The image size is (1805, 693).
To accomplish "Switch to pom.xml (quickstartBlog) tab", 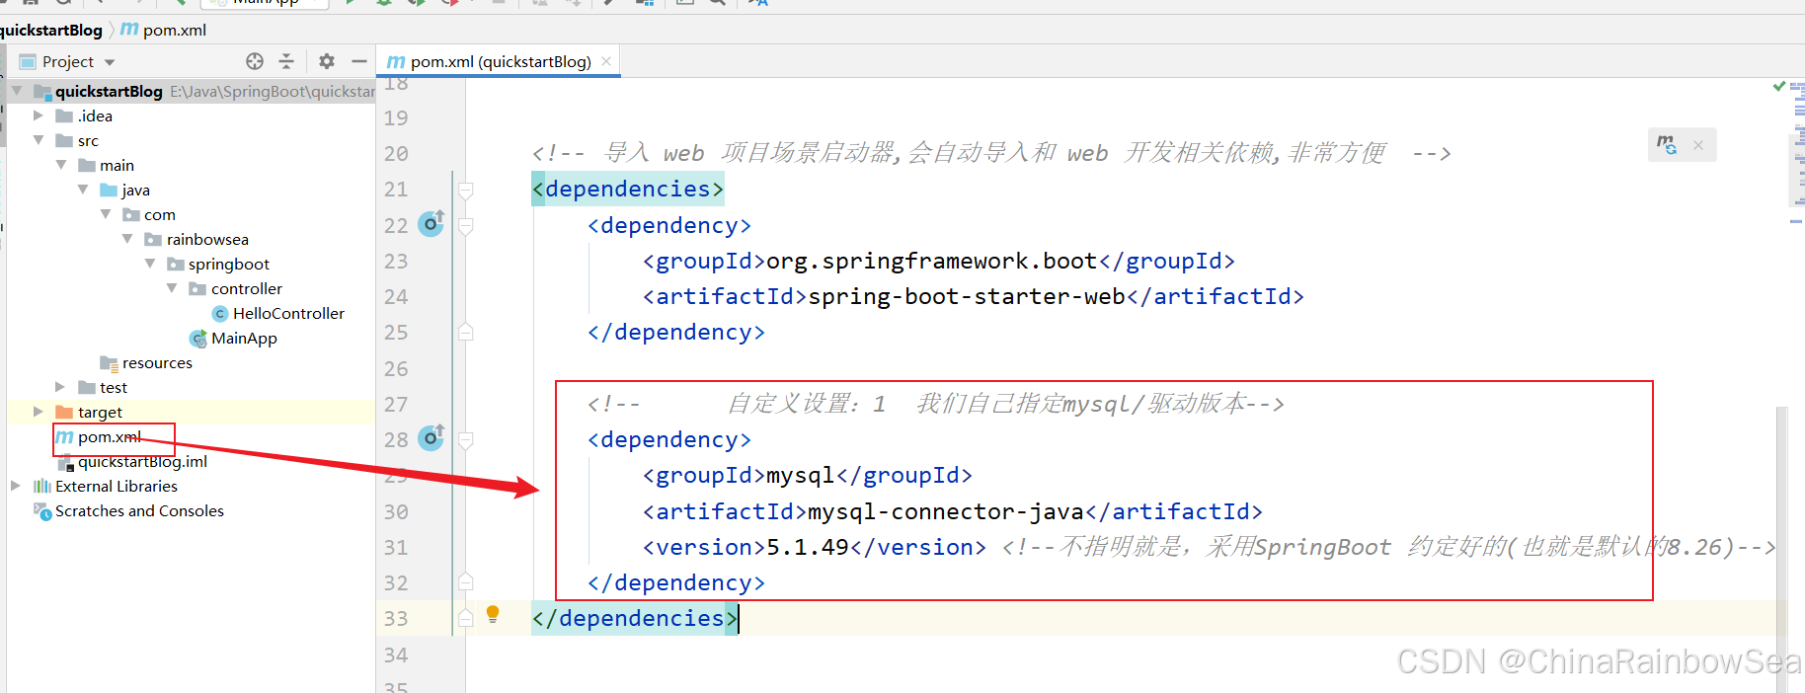I will pos(500,61).
